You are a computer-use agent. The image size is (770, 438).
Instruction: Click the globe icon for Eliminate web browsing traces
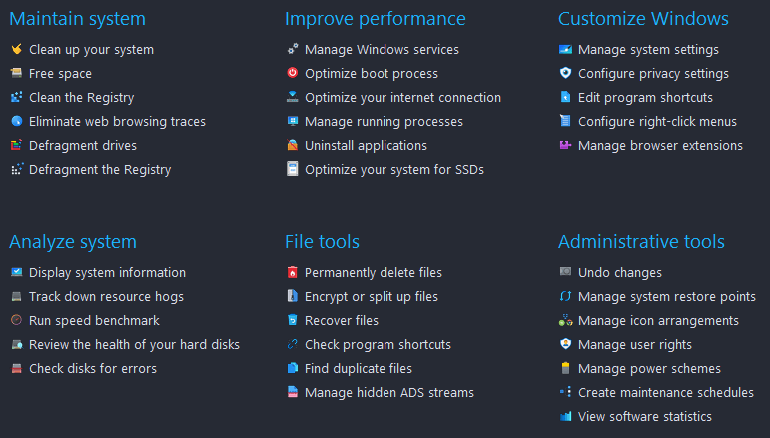click(x=17, y=121)
